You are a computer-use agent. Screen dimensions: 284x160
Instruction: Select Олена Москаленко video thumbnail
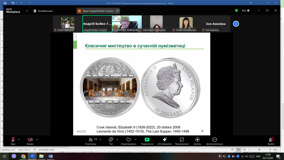186,24
